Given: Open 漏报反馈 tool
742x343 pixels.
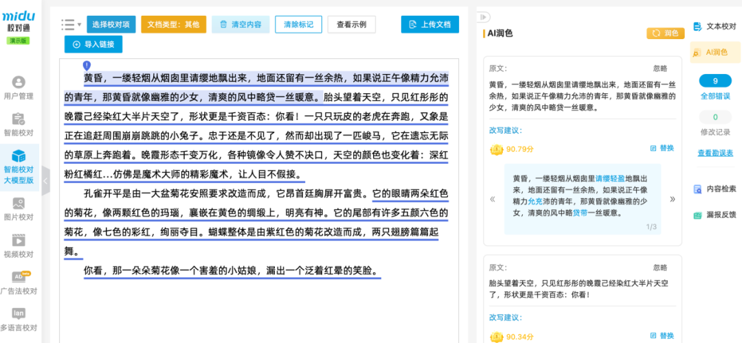Looking at the screenshot, I should click(715, 215).
